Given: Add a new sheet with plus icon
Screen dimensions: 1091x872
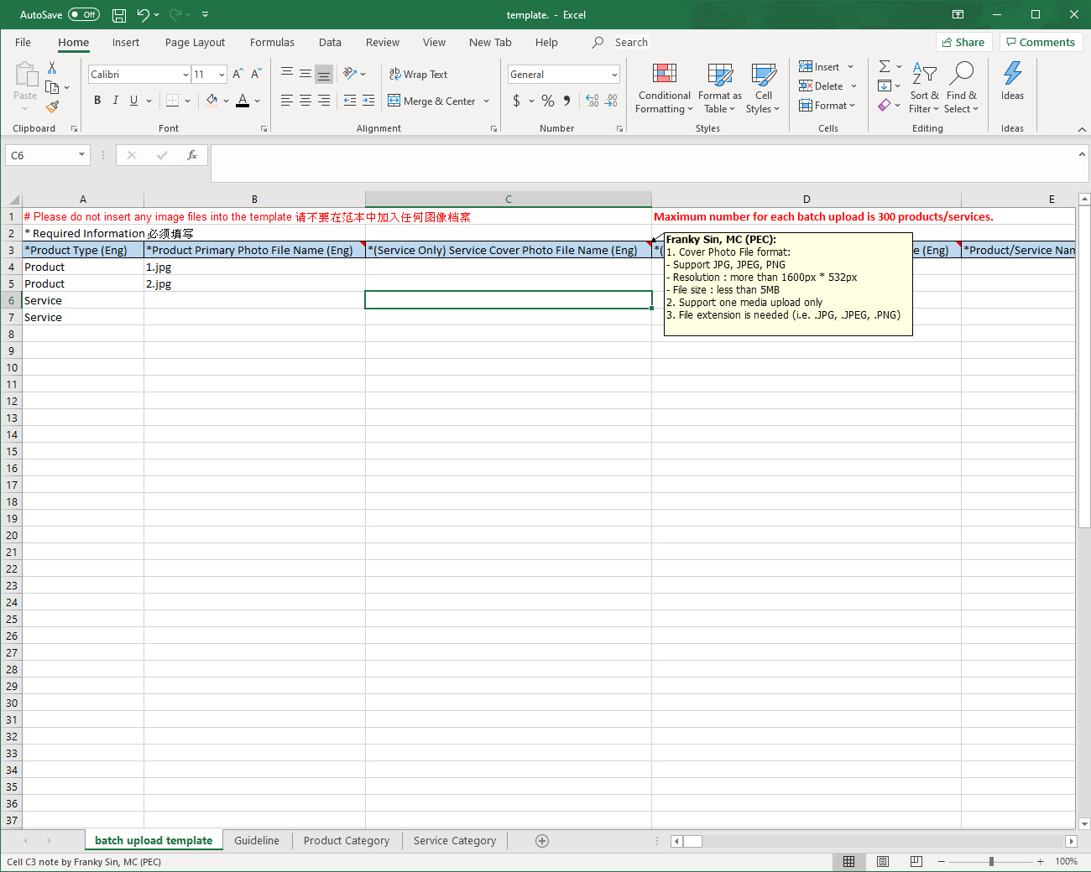Looking at the screenshot, I should click(x=542, y=841).
